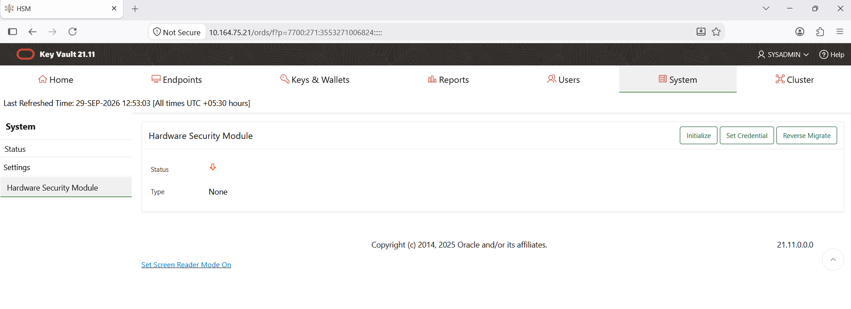Open the browser extensions puzzle icon
Screen dimensions: 851x309
coord(820,32)
